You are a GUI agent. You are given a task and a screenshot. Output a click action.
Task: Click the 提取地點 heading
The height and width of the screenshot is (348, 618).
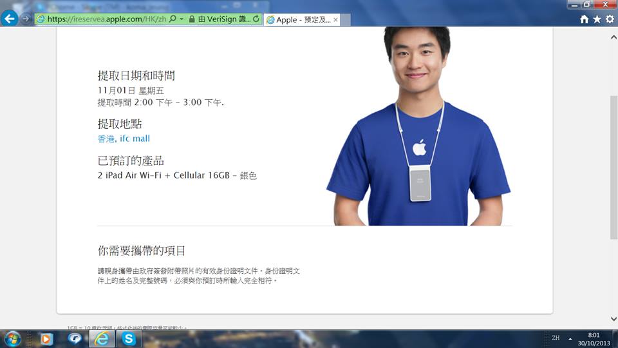point(120,124)
